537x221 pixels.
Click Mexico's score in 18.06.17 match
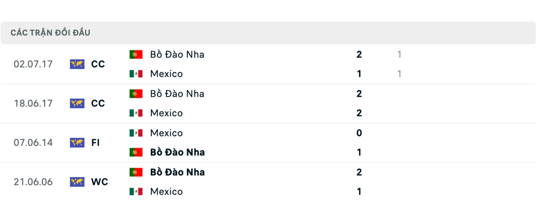[x=359, y=113]
